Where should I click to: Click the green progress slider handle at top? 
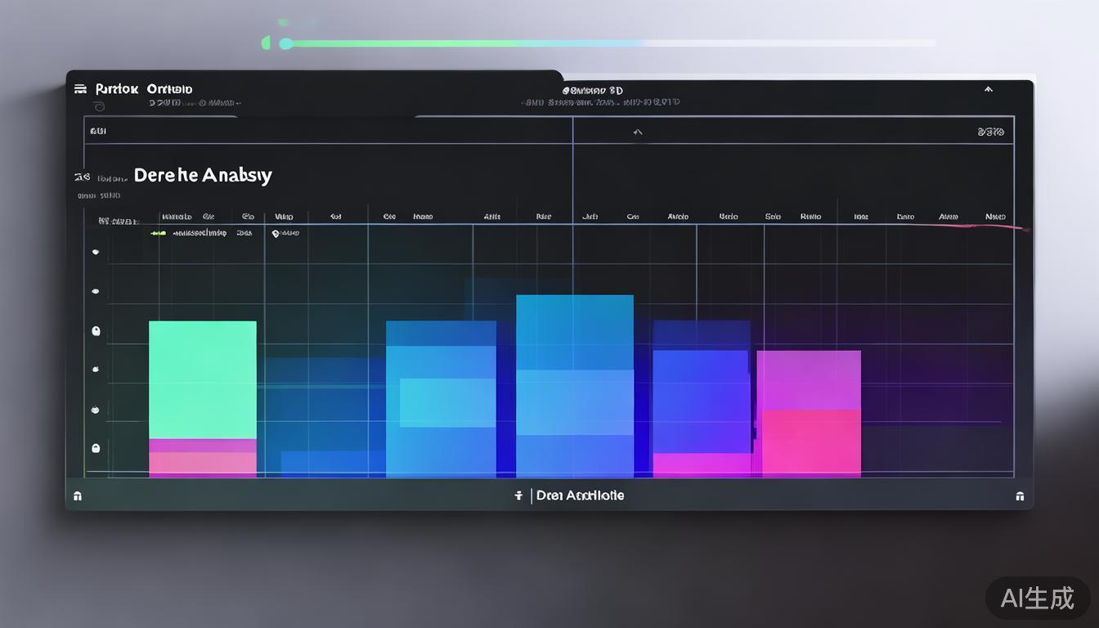click(285, 43)
